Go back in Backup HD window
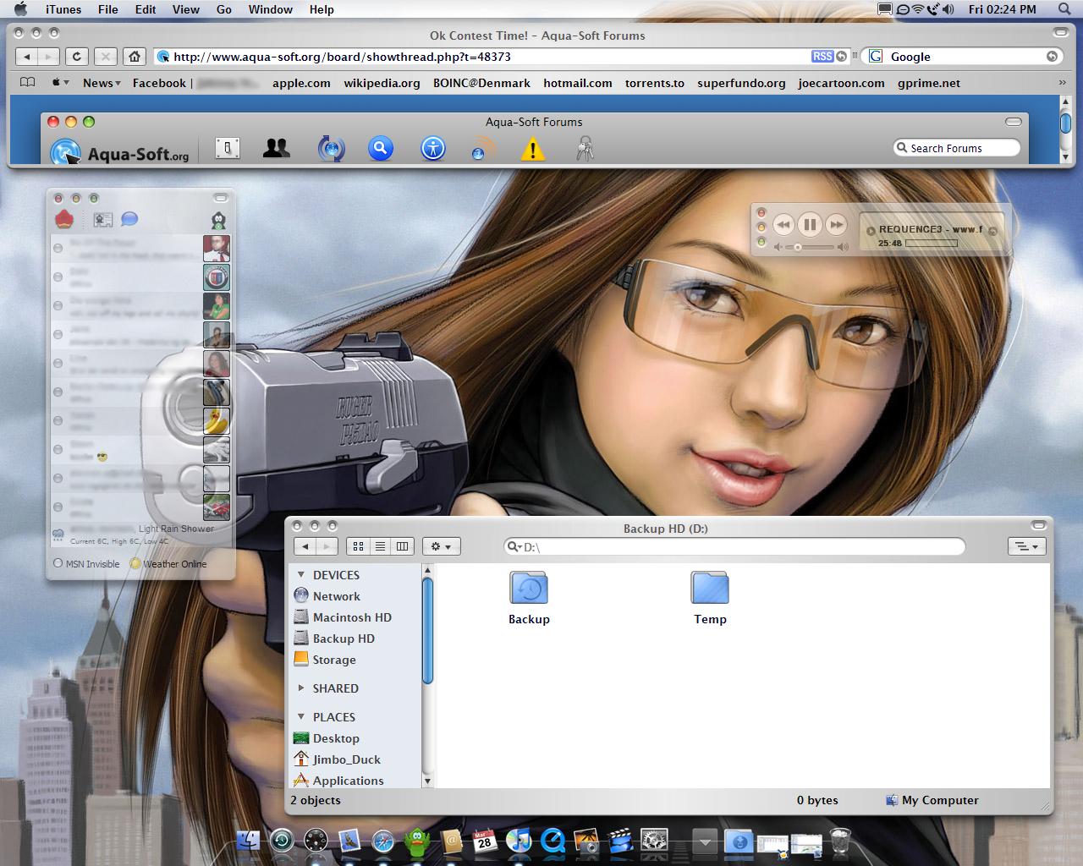1083x866 pixels. click(305, 546)
